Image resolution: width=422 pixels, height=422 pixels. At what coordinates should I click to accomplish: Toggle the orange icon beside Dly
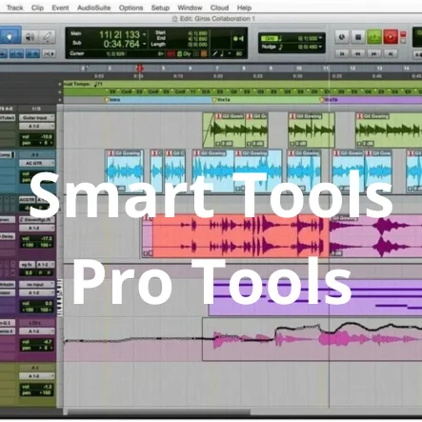pos(204,54)
